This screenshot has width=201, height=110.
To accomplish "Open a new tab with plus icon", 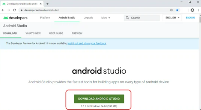I will (47, 4).
